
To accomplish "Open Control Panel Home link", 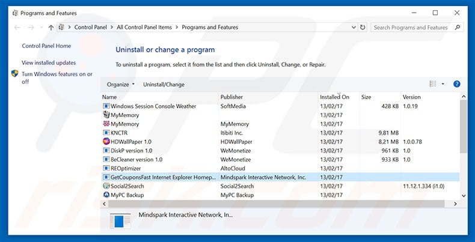I will 46,46.
